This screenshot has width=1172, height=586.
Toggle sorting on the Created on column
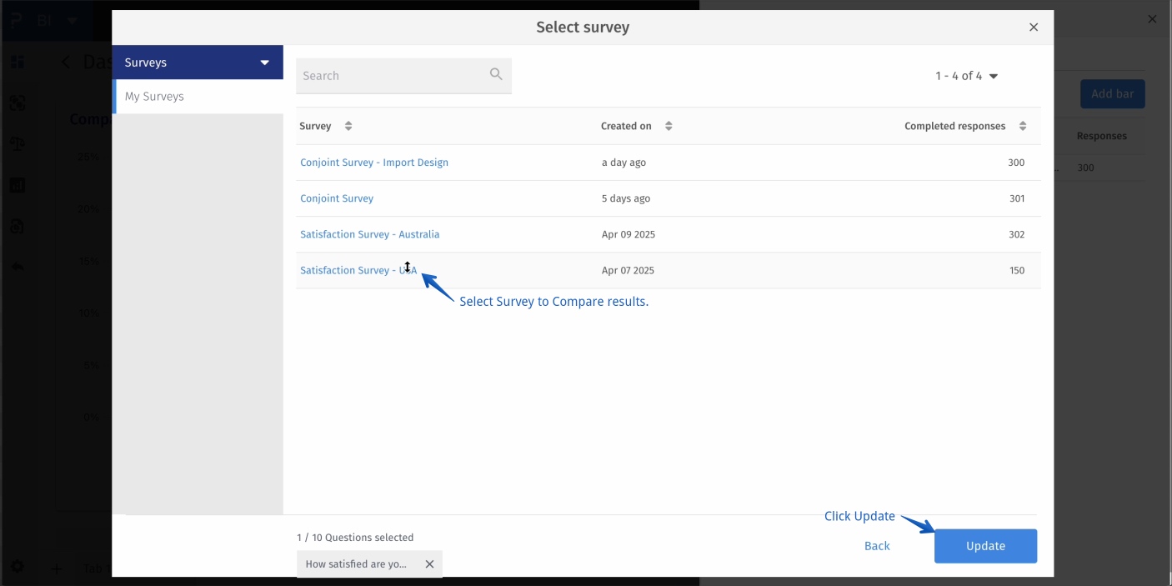tap(669, 125)
